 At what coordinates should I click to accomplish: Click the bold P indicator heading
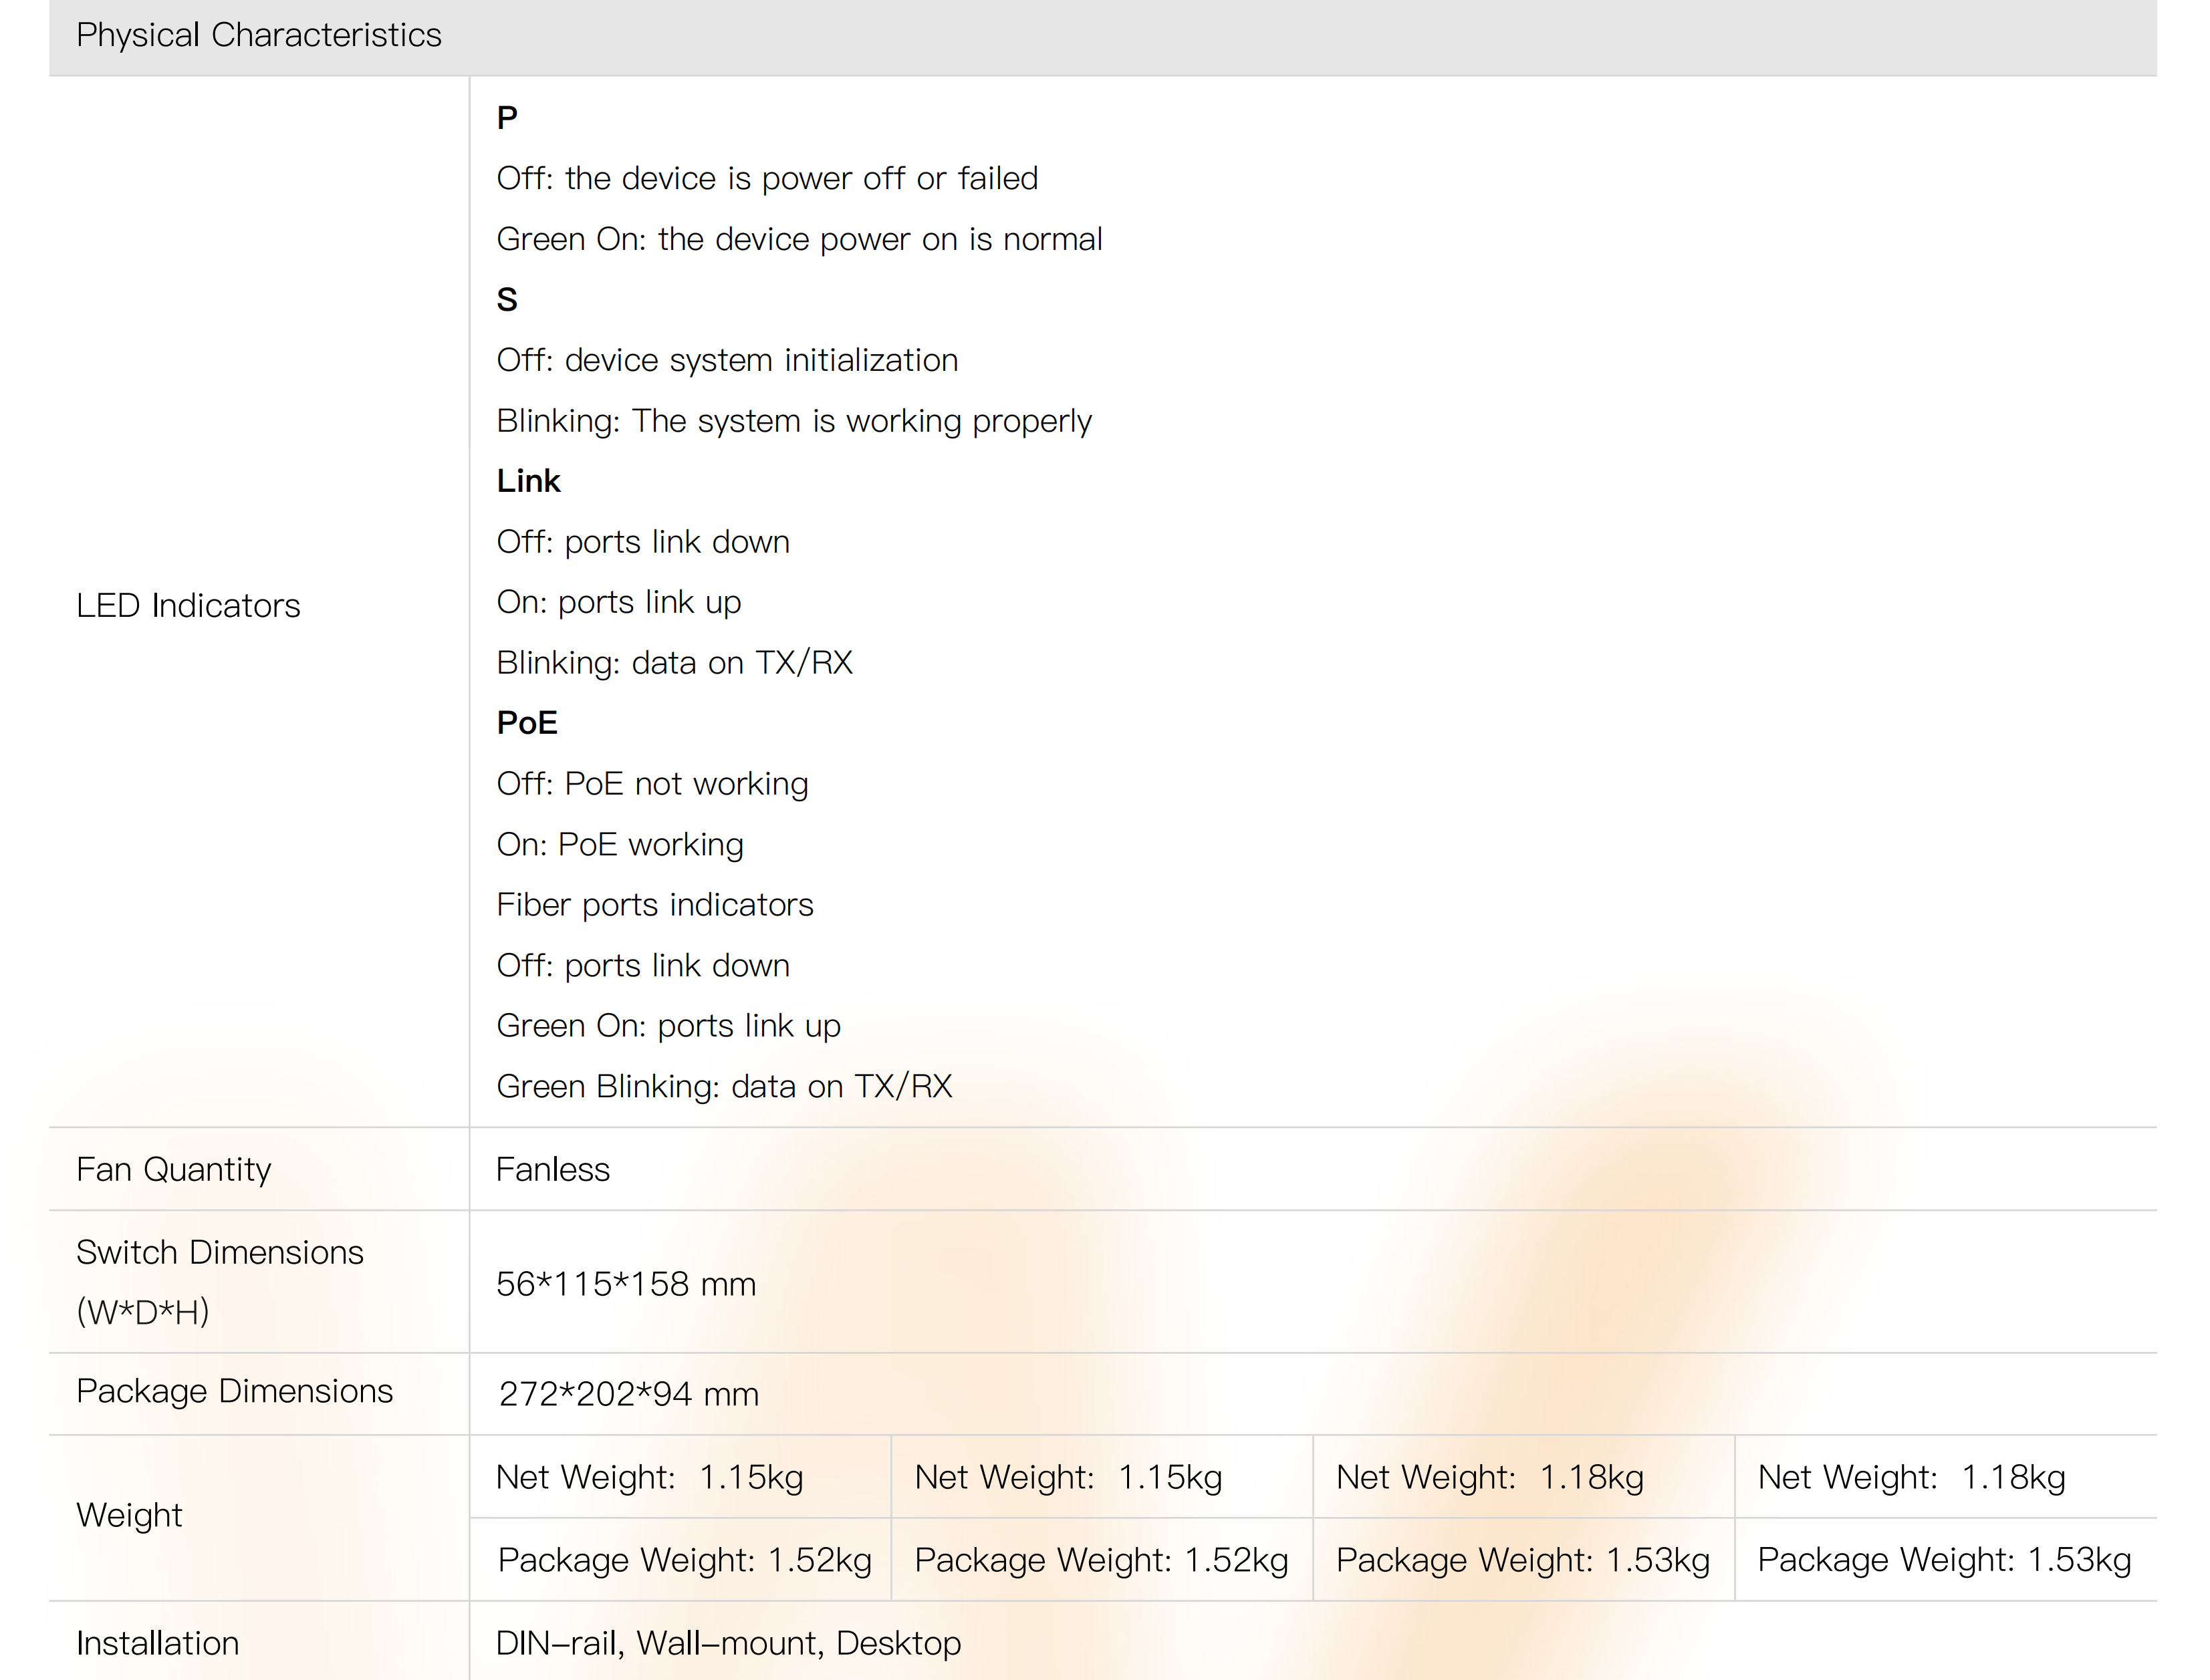tap(507, 118)
